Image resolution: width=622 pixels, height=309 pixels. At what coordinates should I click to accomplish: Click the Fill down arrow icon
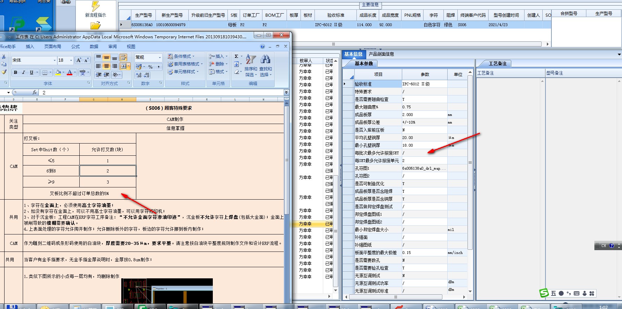(237, 64)
